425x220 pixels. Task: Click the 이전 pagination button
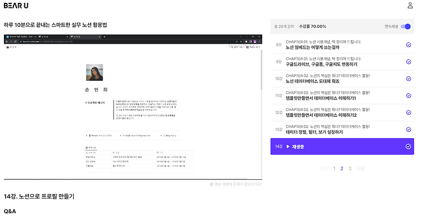pyautogui.click(x=324, y=169)
